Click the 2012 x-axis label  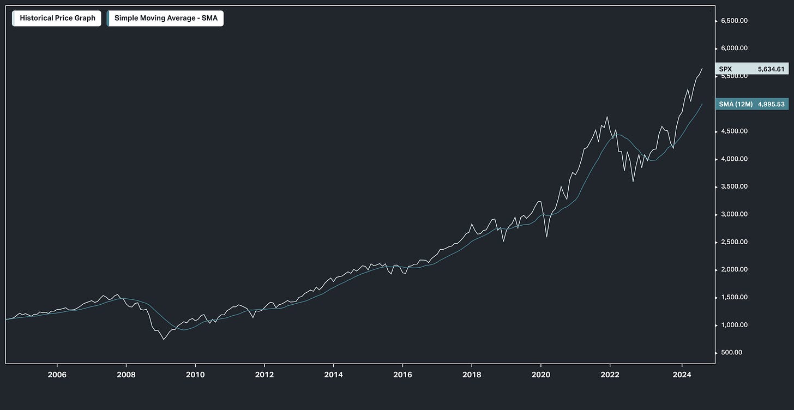click(264, 375)
